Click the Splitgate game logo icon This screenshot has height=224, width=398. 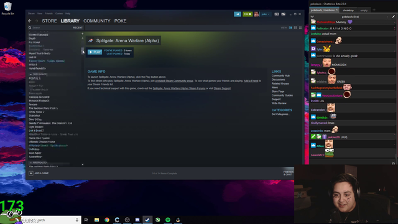pos(91,40)
